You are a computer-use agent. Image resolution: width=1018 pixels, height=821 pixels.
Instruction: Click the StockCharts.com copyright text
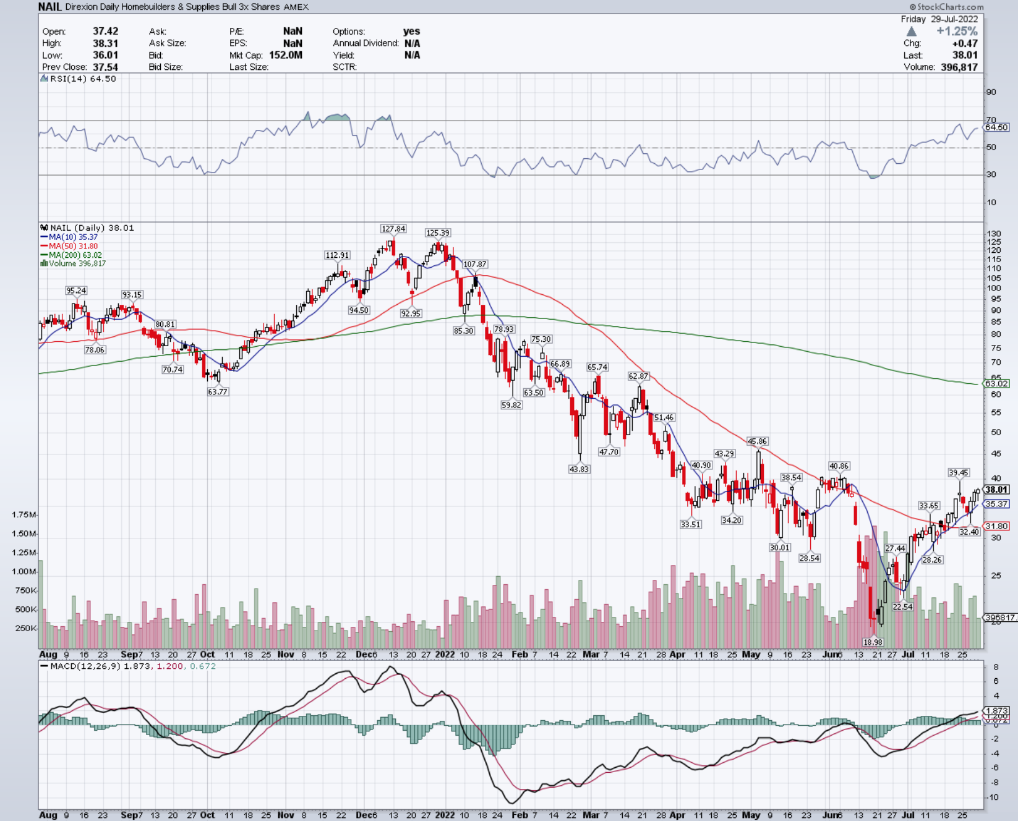945,7
